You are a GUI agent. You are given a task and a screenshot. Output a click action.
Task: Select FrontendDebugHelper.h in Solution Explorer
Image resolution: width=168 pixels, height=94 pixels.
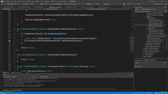(x=153, y=48)
